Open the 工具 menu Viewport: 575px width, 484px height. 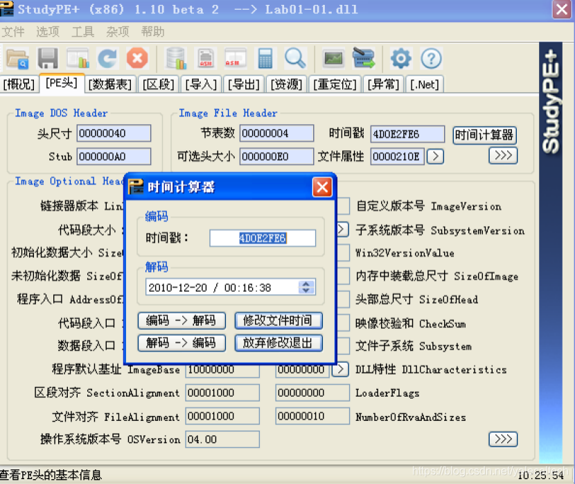(83, 32)
